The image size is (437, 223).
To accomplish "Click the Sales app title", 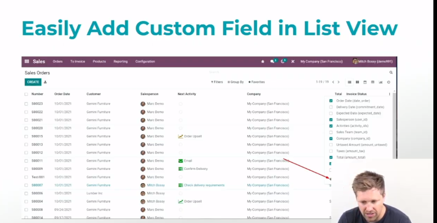I will pyautogui.click(x=39, y=61).
